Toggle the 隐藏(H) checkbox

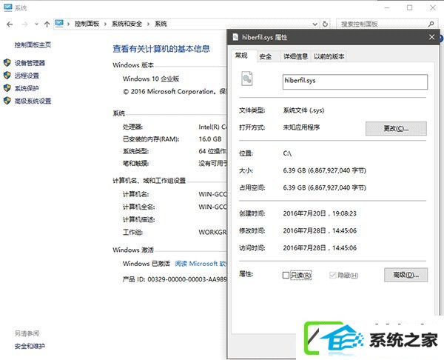[x=333, y=275]
